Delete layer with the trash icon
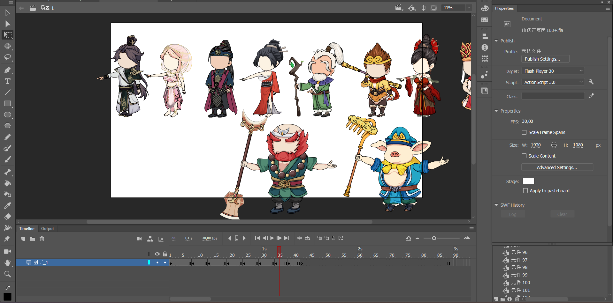 42,239
